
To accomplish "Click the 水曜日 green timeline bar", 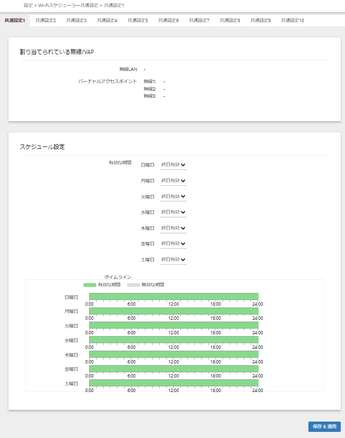I will click(174, 340).
